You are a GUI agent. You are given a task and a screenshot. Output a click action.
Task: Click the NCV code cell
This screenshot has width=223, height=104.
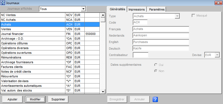(69, 15)
